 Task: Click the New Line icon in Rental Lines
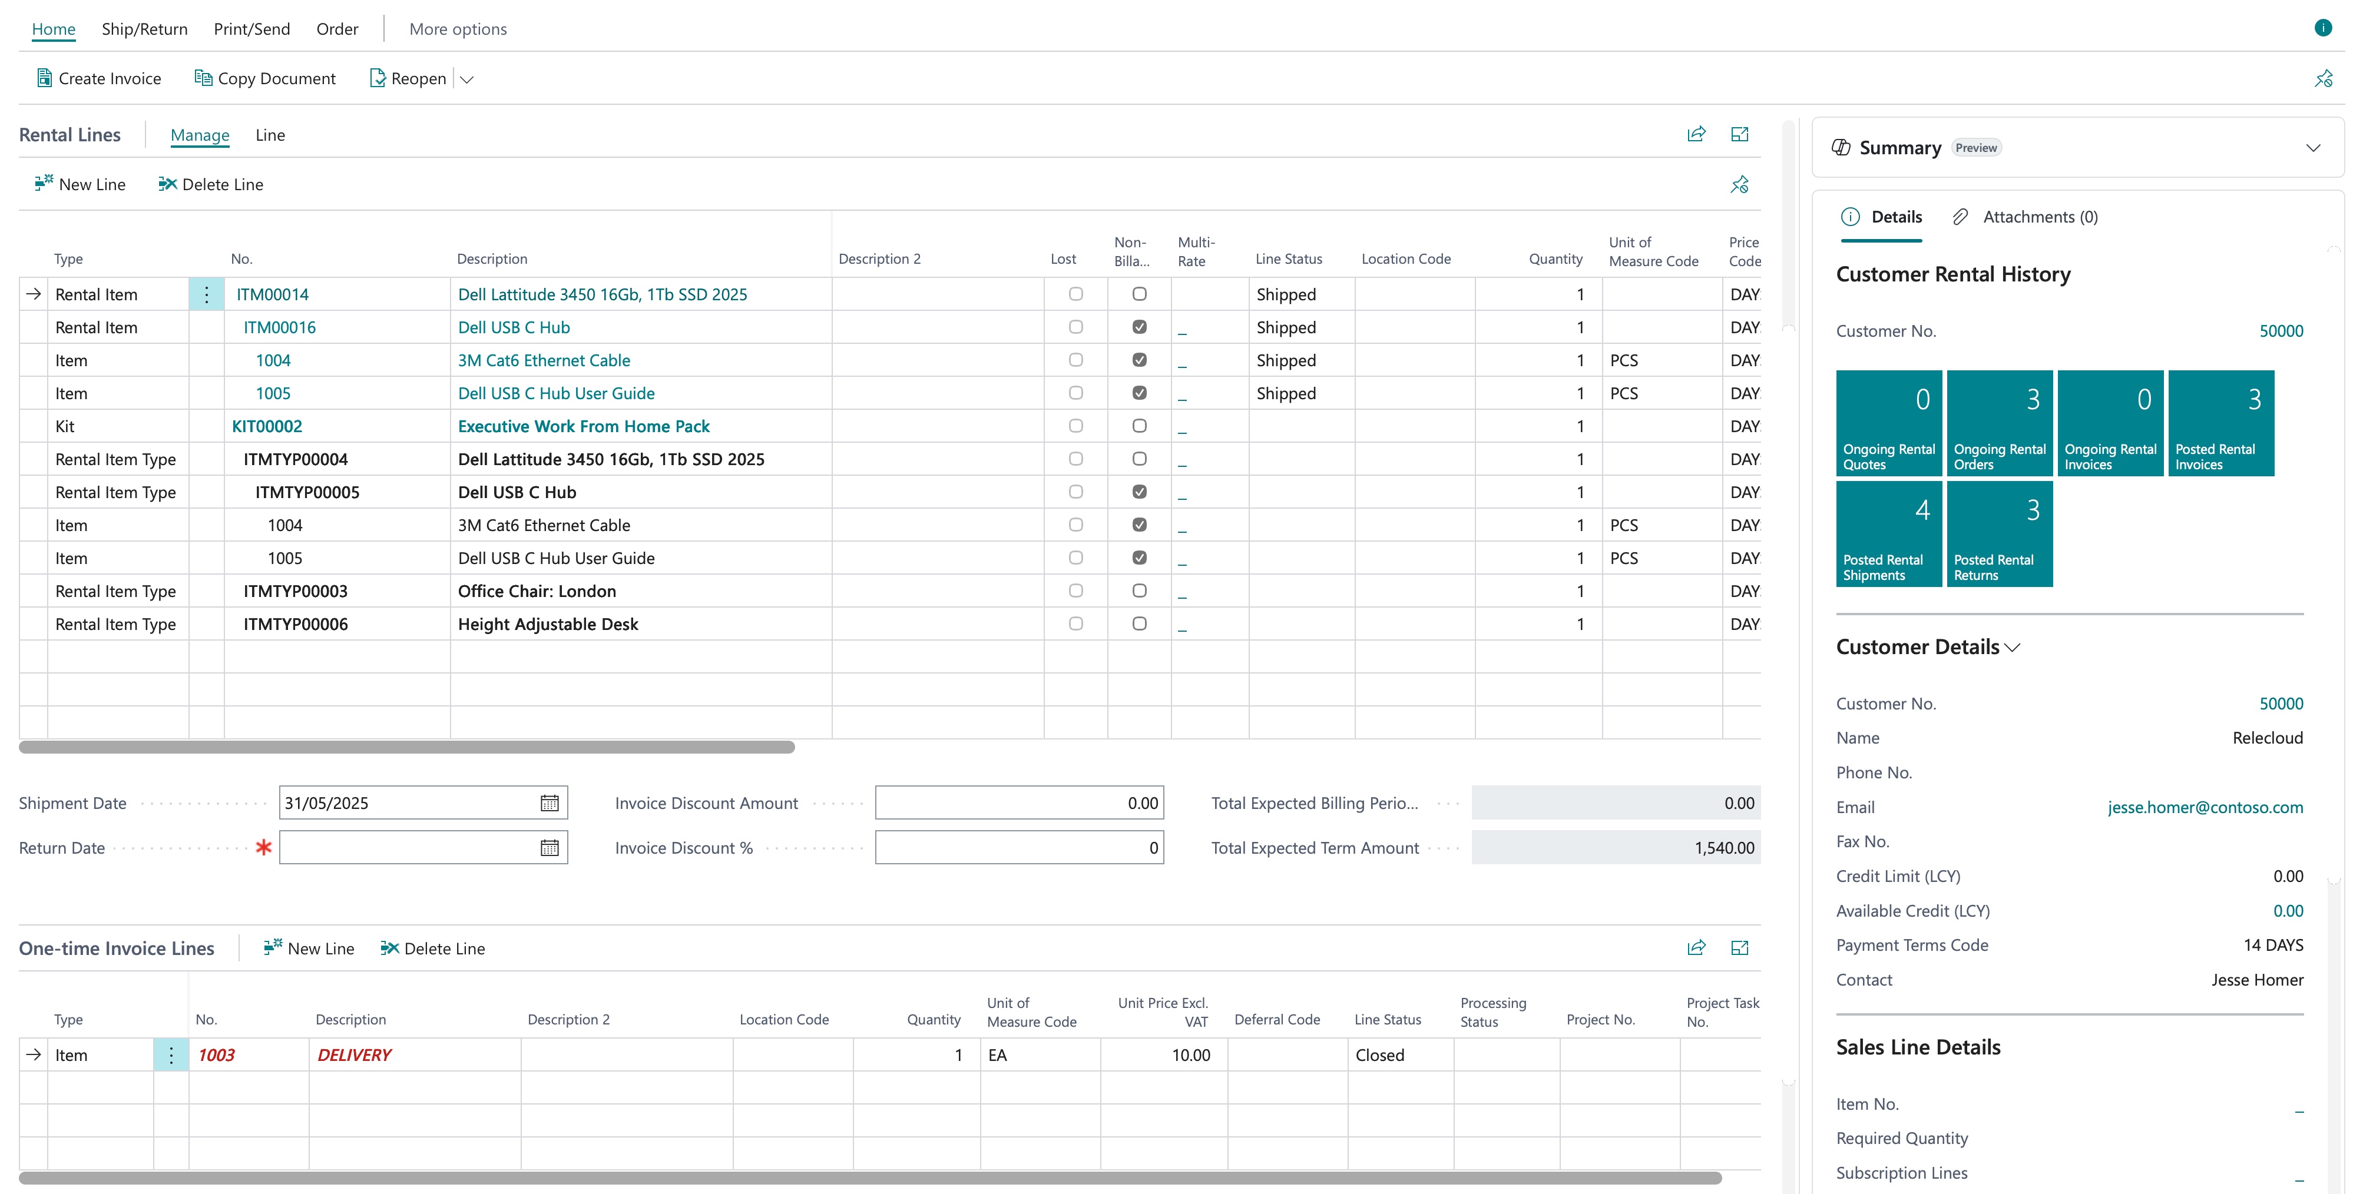[x=44, y=184]
